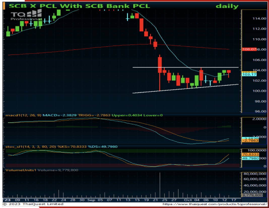Screen dimensions: 269x208
Task: Click the VolumeUnits1 indicator label
Action: click(x=21, y=170)
